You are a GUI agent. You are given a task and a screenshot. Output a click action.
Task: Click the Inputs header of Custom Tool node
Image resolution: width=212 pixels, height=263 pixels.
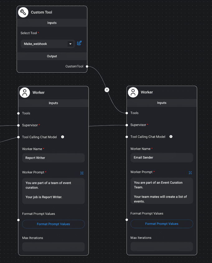[x=52, y=23]
